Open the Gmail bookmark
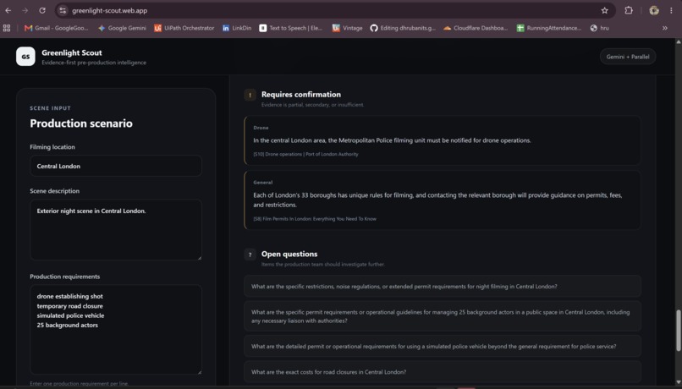Viewport: 682px width, 389px height. coord(56,28)
